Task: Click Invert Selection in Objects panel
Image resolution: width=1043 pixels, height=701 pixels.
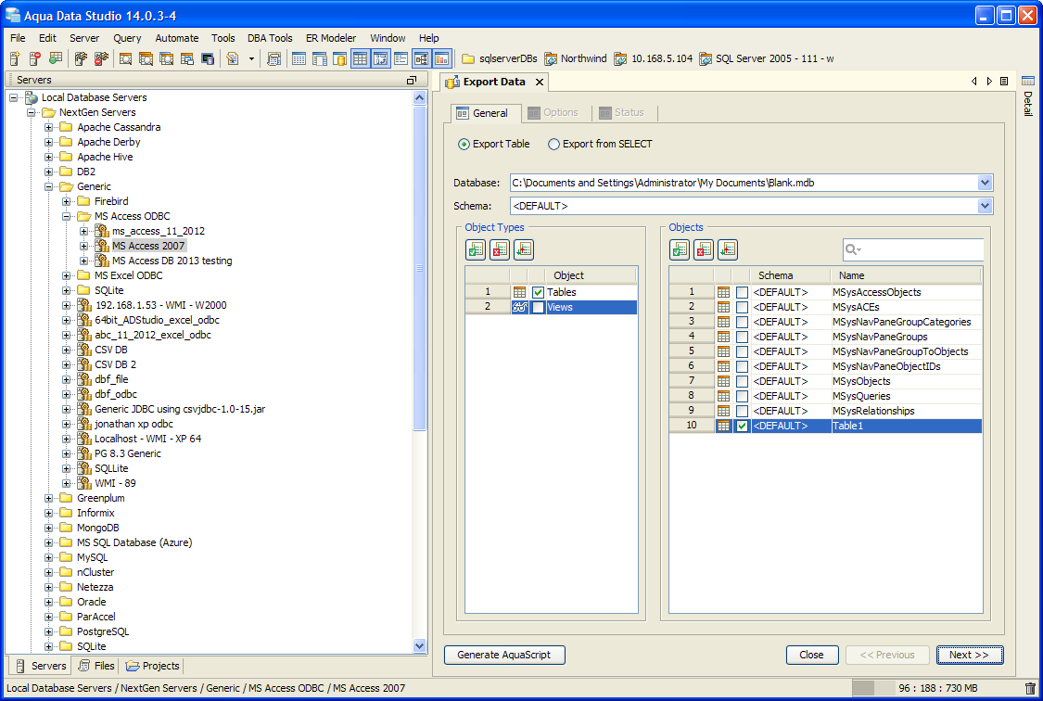Action: click(x=728, y=250)
